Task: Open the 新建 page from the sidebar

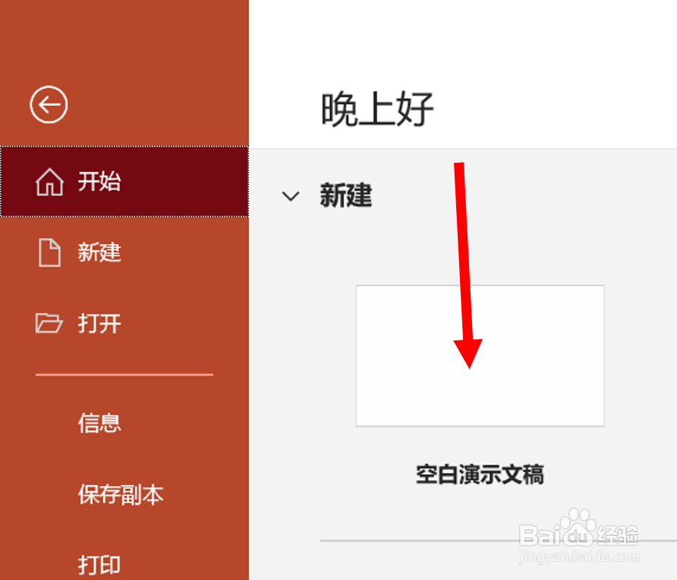Action: click(x=99, y=252)
